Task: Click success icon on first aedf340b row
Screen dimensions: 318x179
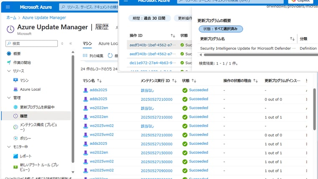Action: tap(182, 45)
